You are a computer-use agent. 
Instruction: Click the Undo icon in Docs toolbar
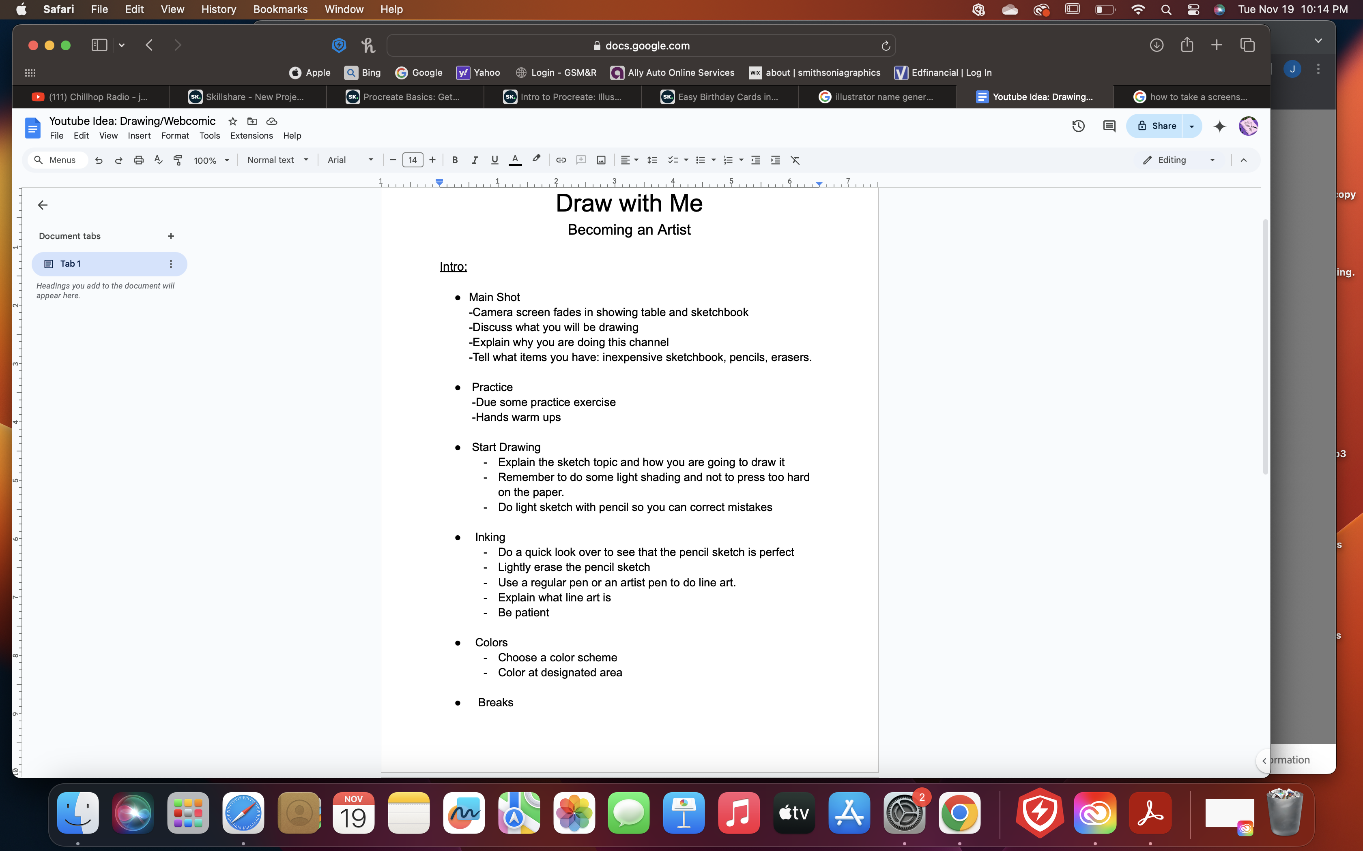point(99,160)
